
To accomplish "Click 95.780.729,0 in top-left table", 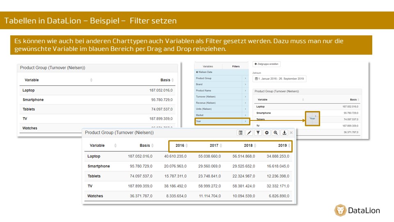I will coord(162,99).
